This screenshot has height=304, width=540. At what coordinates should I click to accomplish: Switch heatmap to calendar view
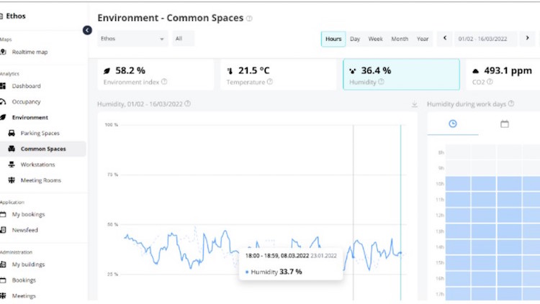click(505, 124)
